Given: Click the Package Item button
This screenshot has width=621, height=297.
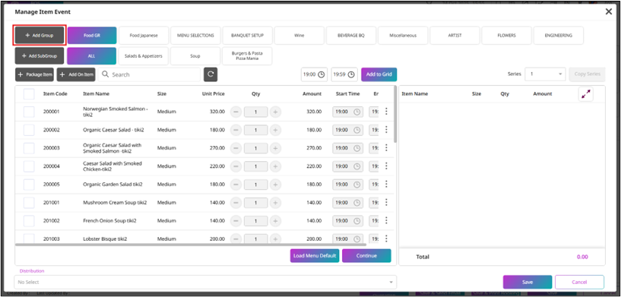Looking at the screenshot, I should click(x=34, y=74).
